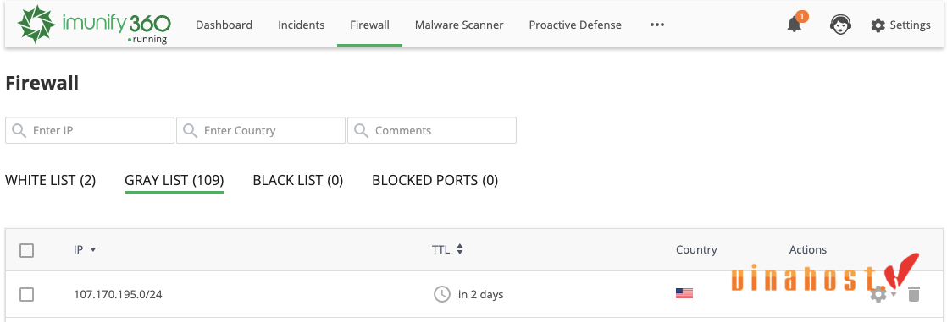This screenshot has height=322, width=947.
Task: Sort the list by IP column arrow
Action: 93,249
